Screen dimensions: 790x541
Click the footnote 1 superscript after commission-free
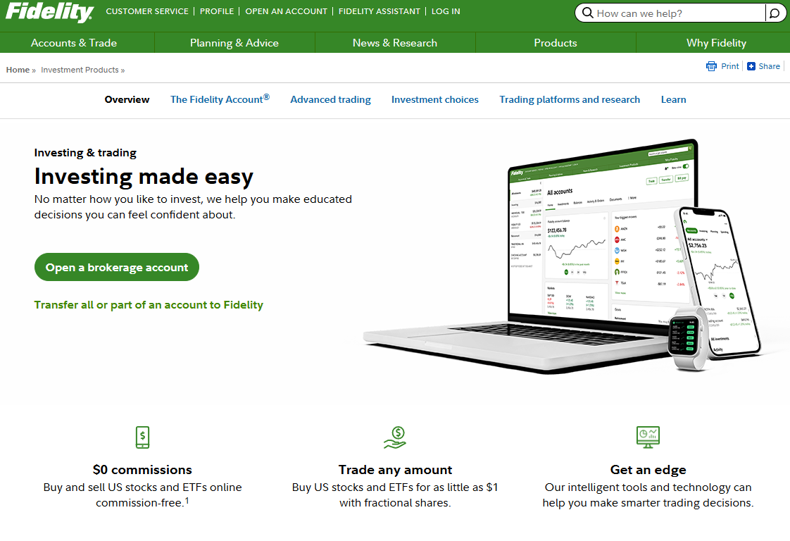pos(187,500)
